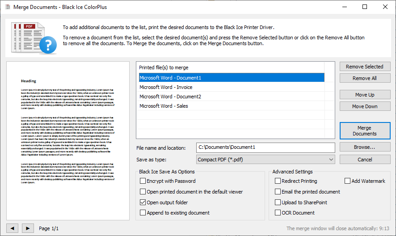Uncheck the Open output folder option

point(143,202)
